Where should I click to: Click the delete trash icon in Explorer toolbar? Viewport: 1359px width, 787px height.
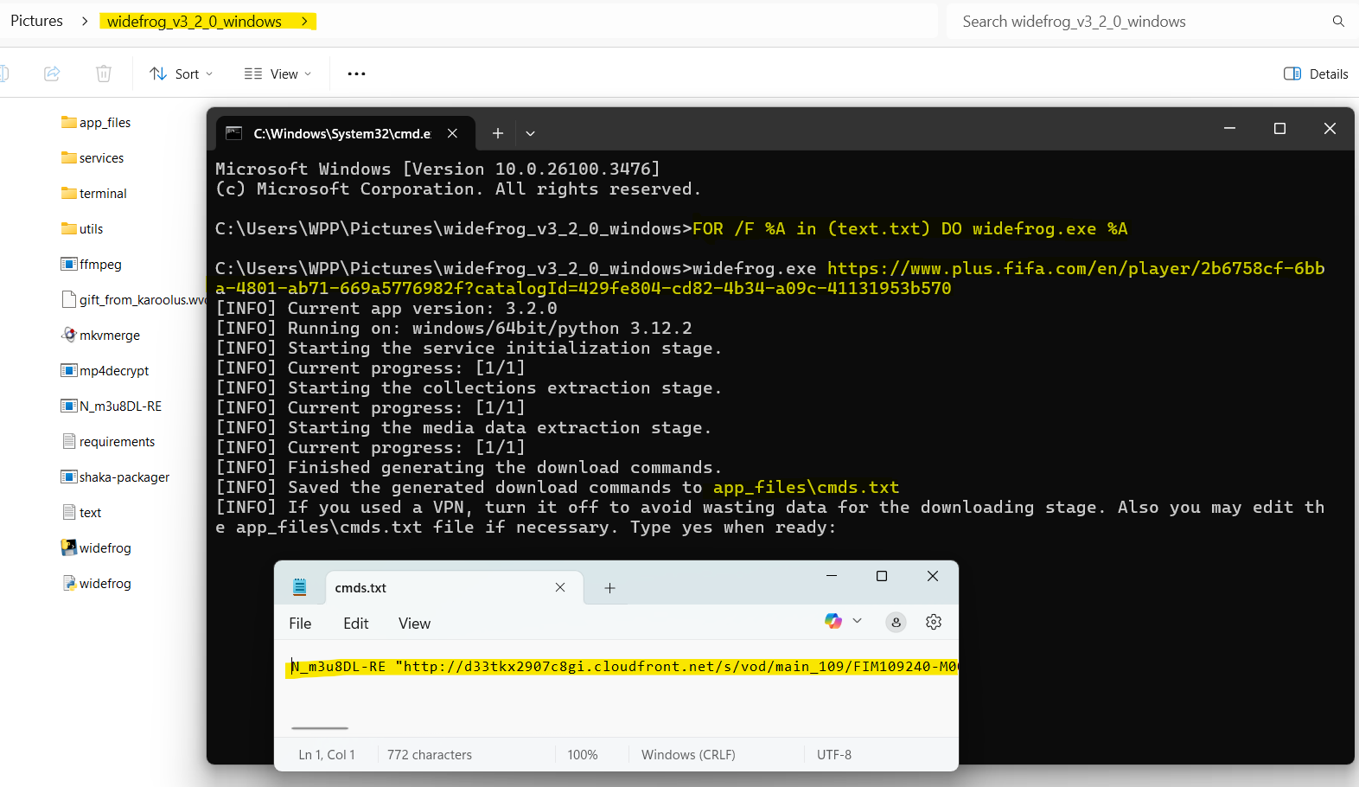pyautogui.click(x=104, y=74)
